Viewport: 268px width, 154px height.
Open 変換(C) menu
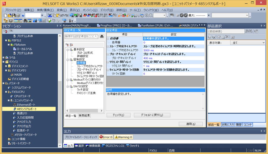click(x=62, y=10)
